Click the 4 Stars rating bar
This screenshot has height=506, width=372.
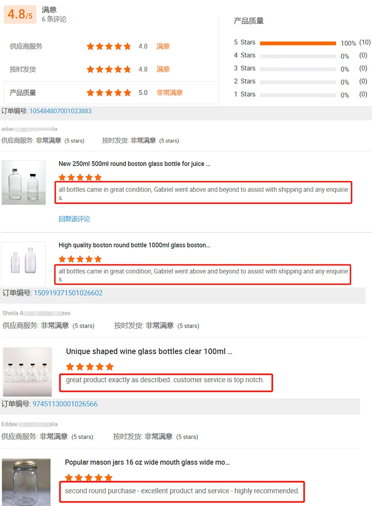pos(298,56)
